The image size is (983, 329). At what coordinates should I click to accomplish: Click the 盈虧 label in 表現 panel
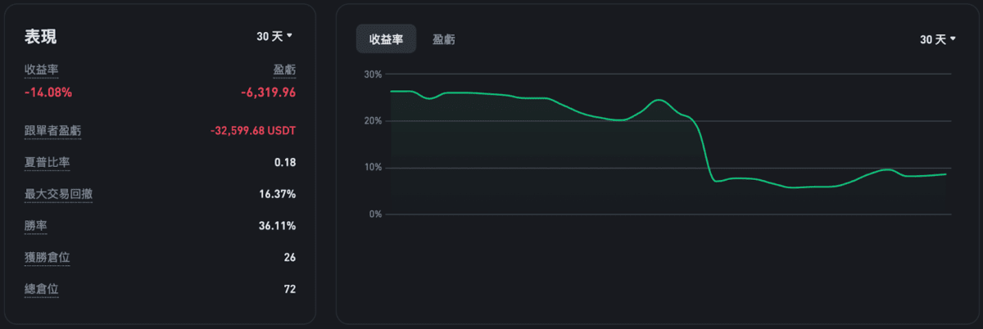coord(283,70)
